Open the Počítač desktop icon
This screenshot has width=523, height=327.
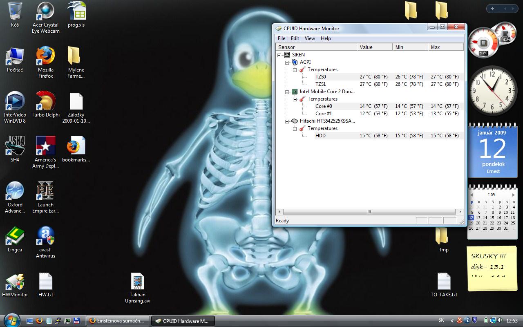15,60
